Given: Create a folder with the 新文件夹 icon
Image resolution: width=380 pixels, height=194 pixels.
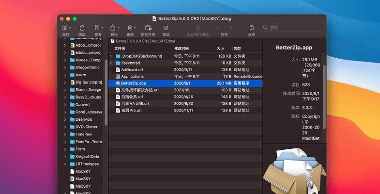Looking at the screenshot, I should point(148,28).
